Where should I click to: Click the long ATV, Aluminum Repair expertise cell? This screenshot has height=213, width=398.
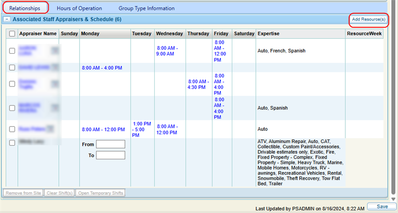300,162
